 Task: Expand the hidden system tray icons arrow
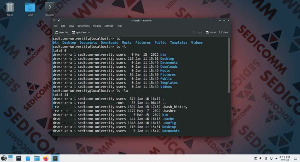coord(276,158)
